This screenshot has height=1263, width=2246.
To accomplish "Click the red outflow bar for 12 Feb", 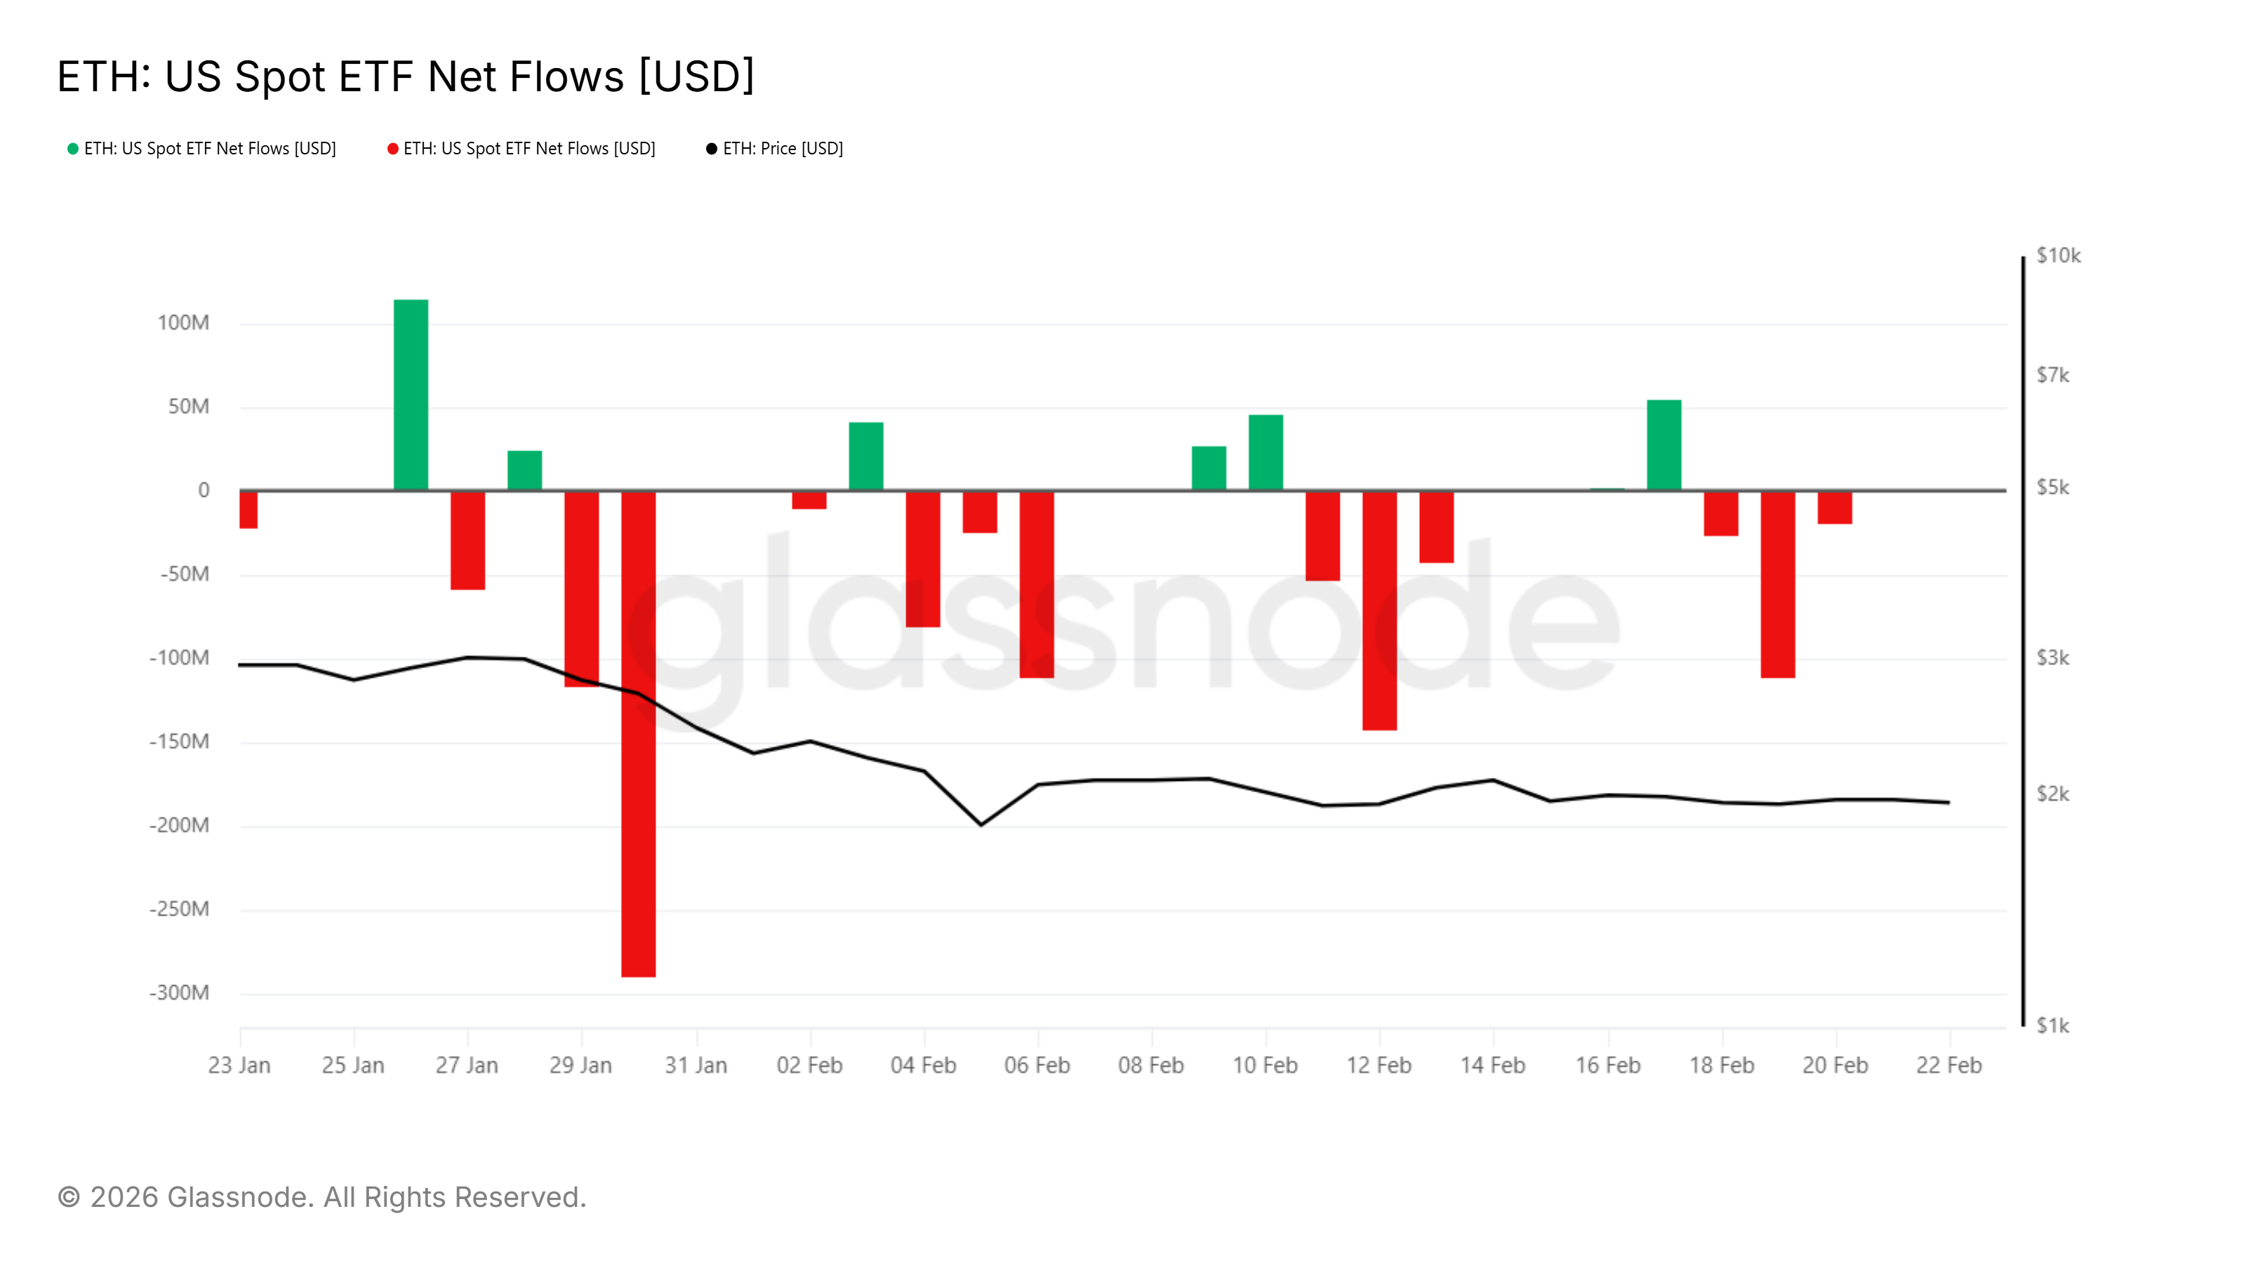I will pyautogui.click(x=1379, y=610).
